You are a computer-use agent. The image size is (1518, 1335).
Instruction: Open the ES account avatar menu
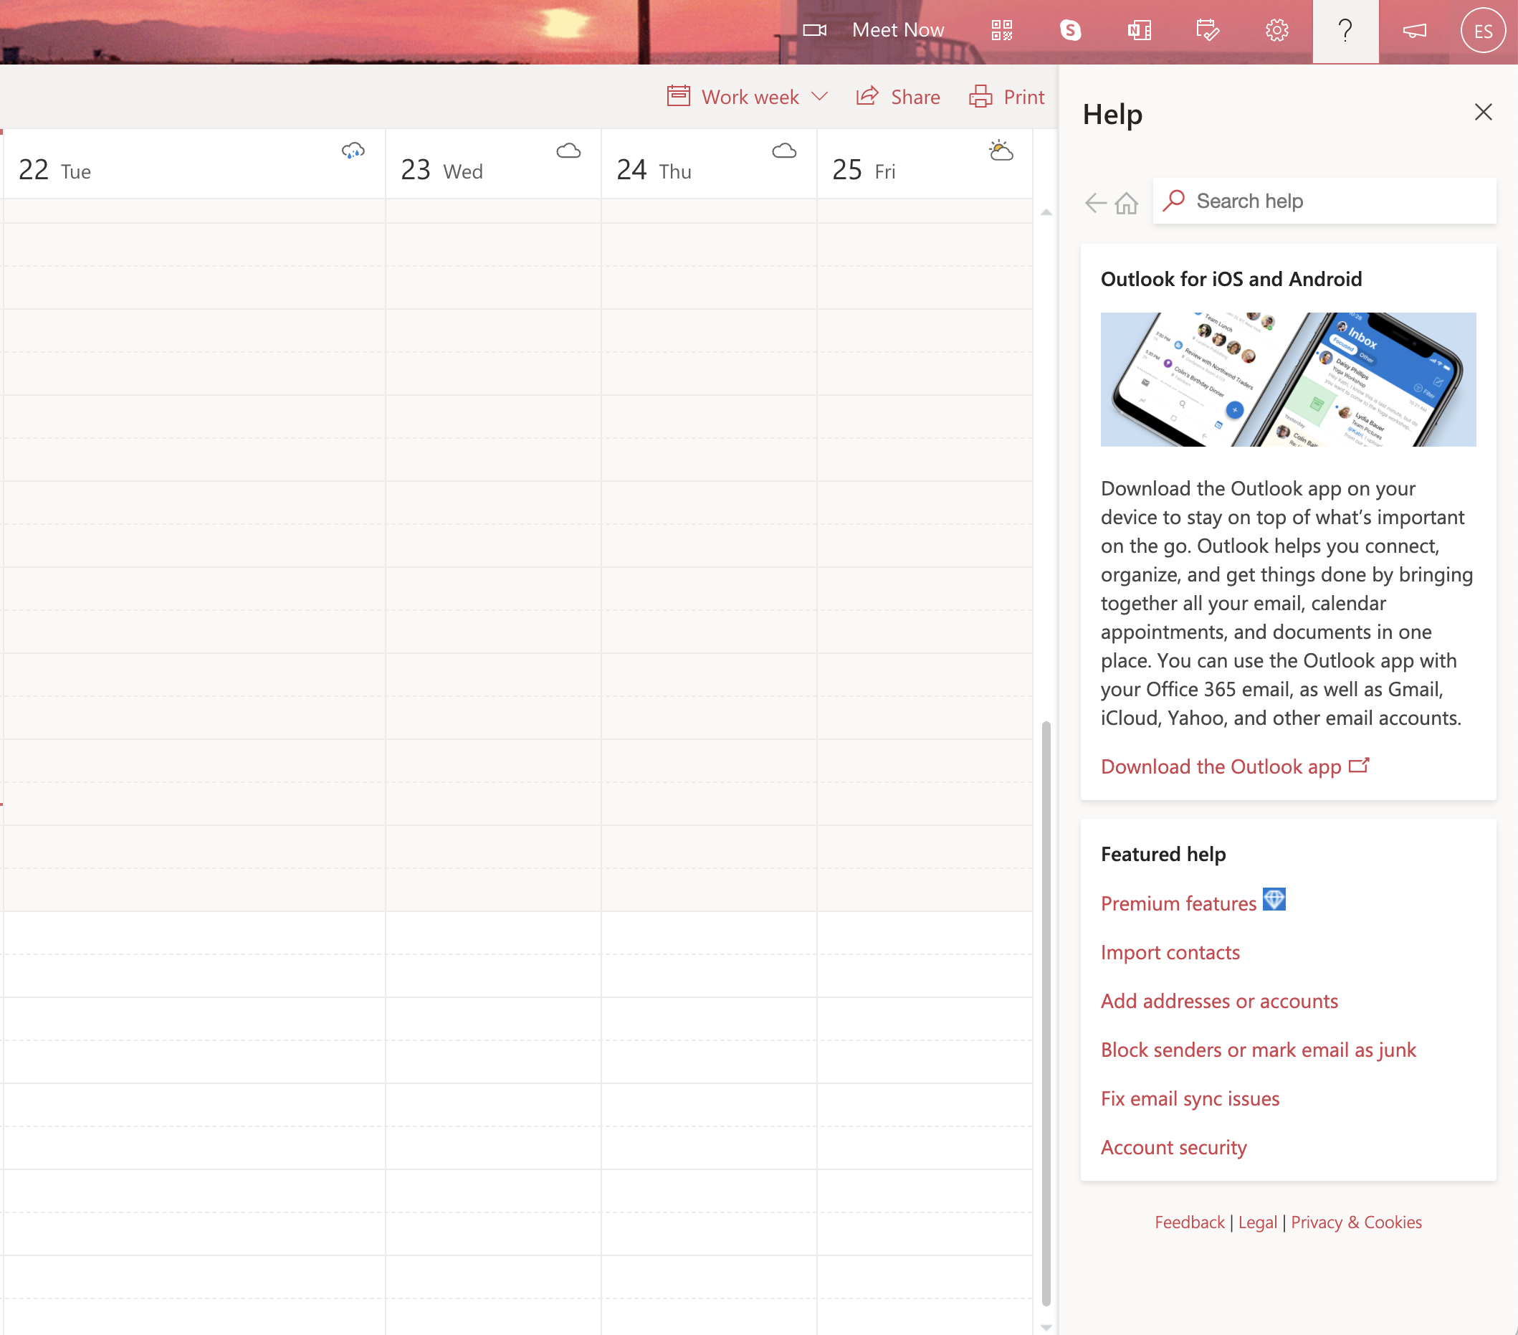1482,30
